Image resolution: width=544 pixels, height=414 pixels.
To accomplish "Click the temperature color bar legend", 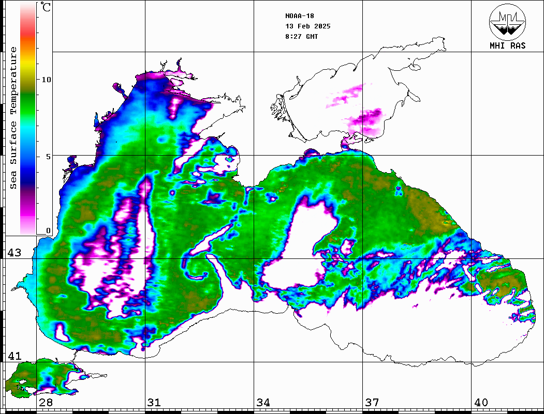I will [x=28, y=118].
